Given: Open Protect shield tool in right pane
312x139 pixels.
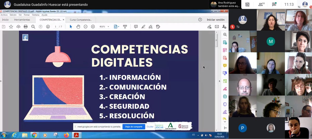Looking at the screenshot, I should pyautogui.click(x=225, y=104).
